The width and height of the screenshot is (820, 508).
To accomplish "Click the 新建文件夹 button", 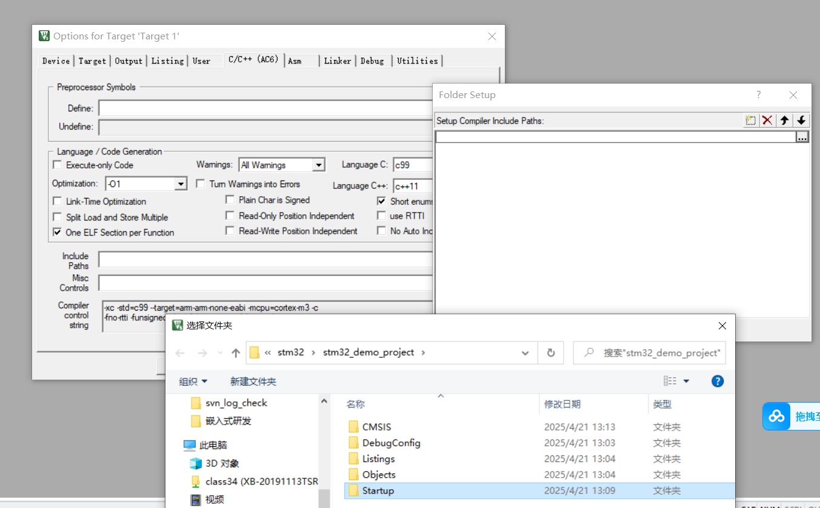I will point(253,381).
